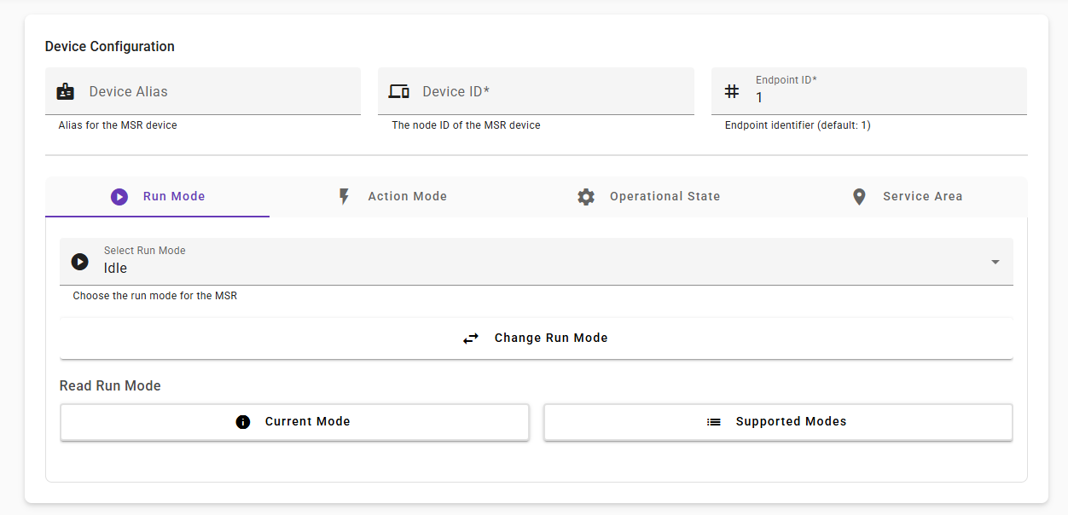
Task: Open the Service Area tab
Action: (907, 197)
